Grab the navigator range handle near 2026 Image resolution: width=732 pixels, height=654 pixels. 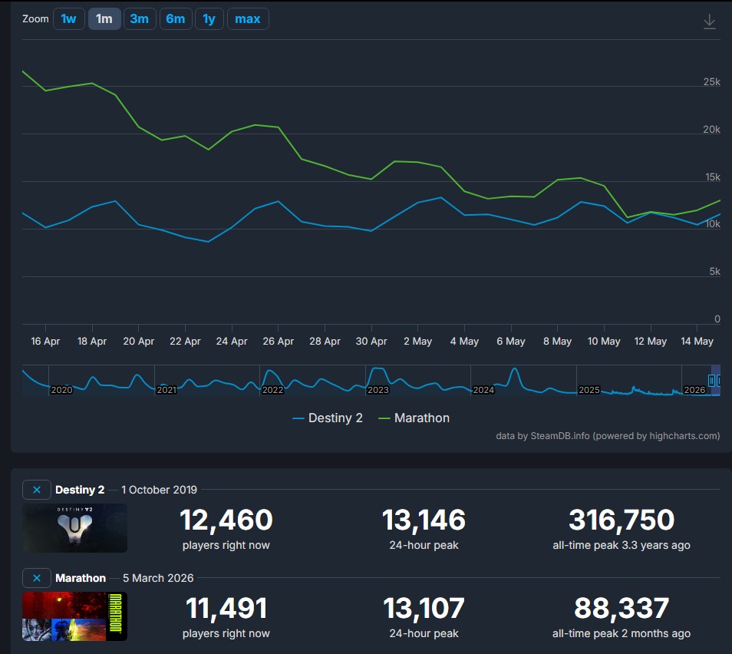(711, 381)
